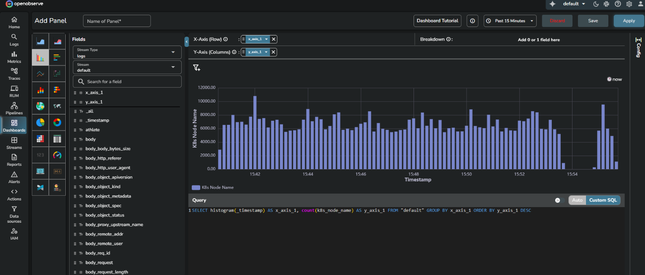Choose the pie chart visualization

[x=40, y=122]
